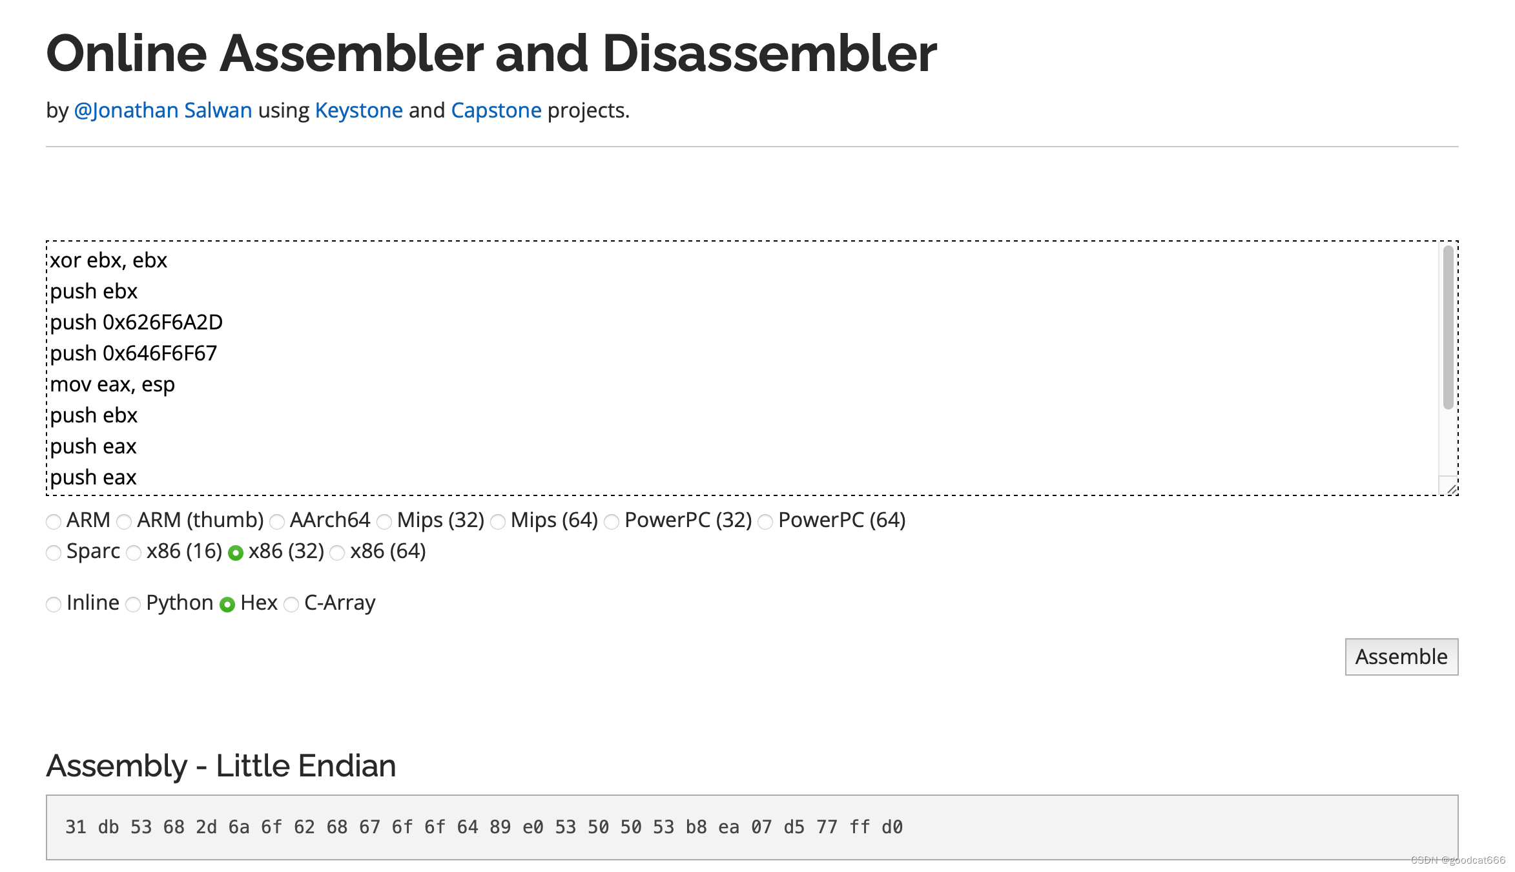Image resolution: width=1515 pixels, height=872 pixels.
Task: Switch output format to Python
Action: pos(133,603)
